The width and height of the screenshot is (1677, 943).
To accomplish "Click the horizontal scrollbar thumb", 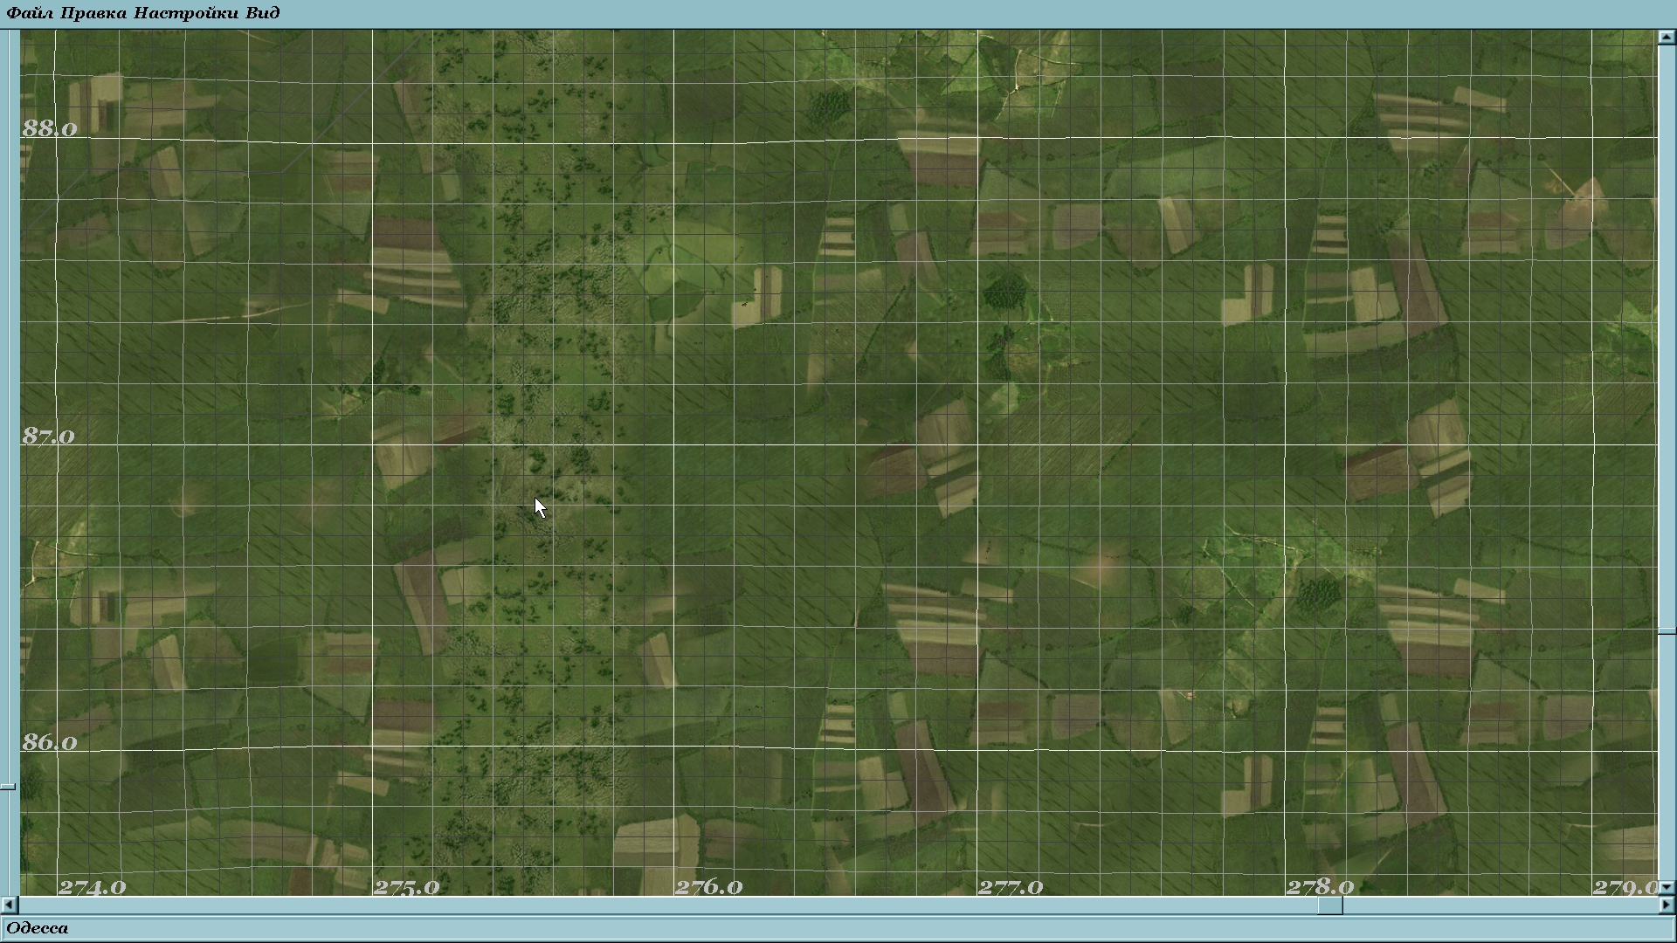I will [x=1329, y=905].
